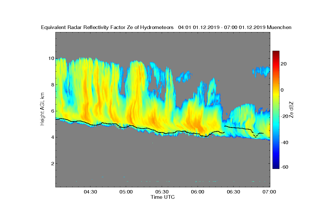The image size is (334, 223).
Task: Click the 'Ze dBZ' colorbar label
Action: (x=291, y=110)
